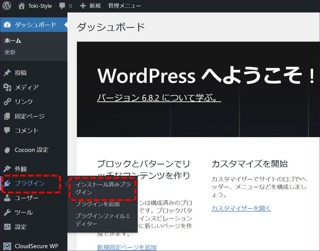Click the 新規固定ページを追加 link

coord(127,247)
